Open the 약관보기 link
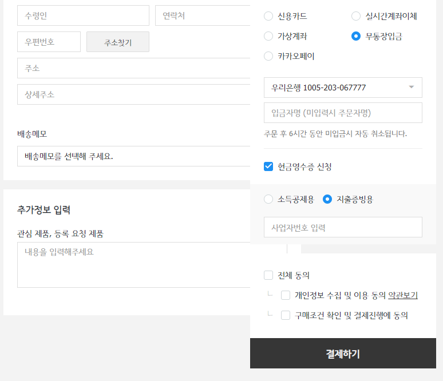 tap(403, 295)
